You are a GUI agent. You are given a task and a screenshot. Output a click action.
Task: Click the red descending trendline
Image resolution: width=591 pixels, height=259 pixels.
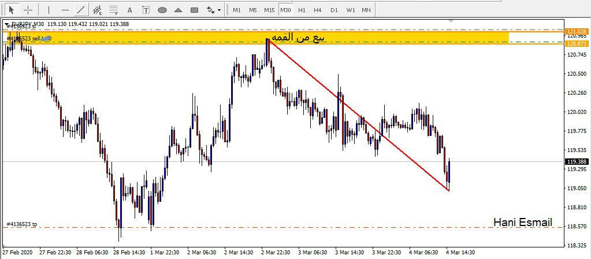358,115
